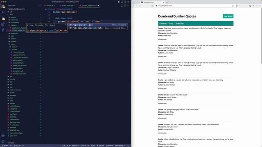
Task: Open _form.html.erb in explorer
Action: click(18, 52)
